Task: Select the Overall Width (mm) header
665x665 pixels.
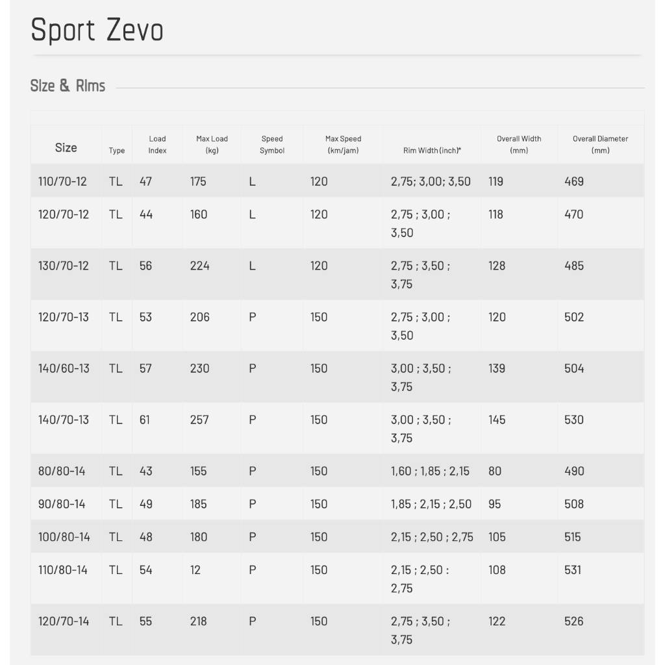Action: pyautogui.click(x=519, y=144)
